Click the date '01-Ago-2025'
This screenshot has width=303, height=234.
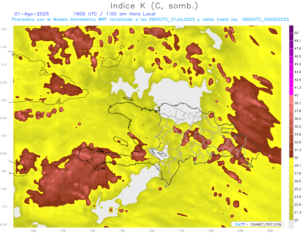pos(32,14)
